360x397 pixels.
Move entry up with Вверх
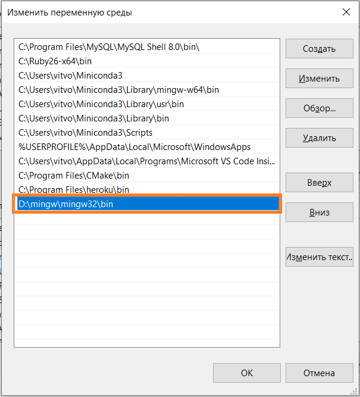(x=319, y=183)
